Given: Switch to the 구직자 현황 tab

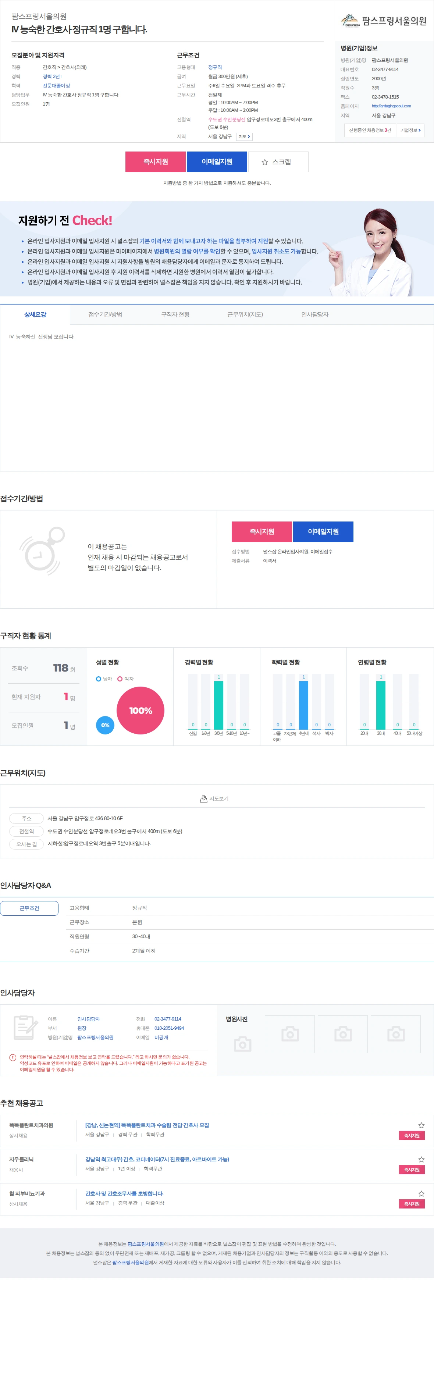Looking at the screenshot, I should pos(175,314).
